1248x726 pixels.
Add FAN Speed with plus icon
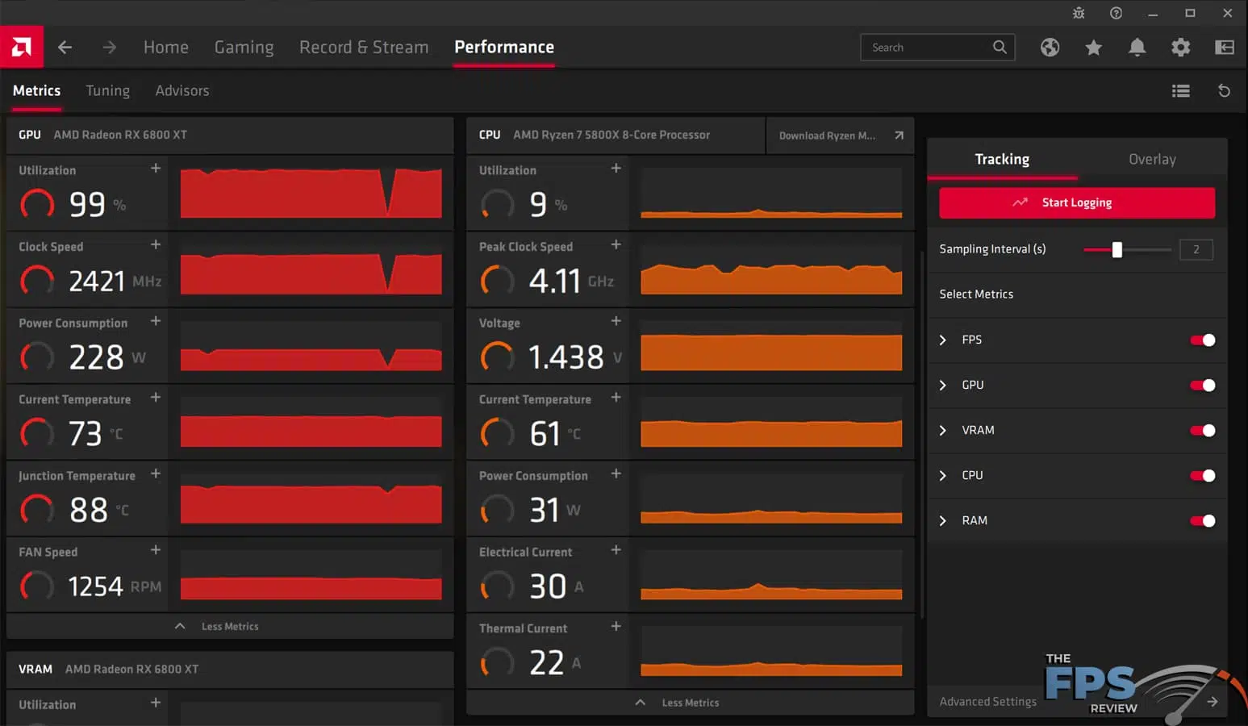point(156,550)
